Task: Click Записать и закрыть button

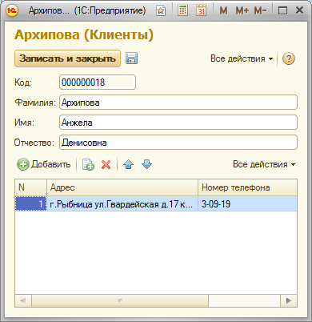Action: pos(67,58)
